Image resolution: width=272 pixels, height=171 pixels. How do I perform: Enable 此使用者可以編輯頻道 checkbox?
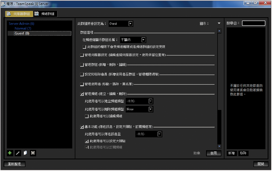pyautogui.click(x=87, y=116)
